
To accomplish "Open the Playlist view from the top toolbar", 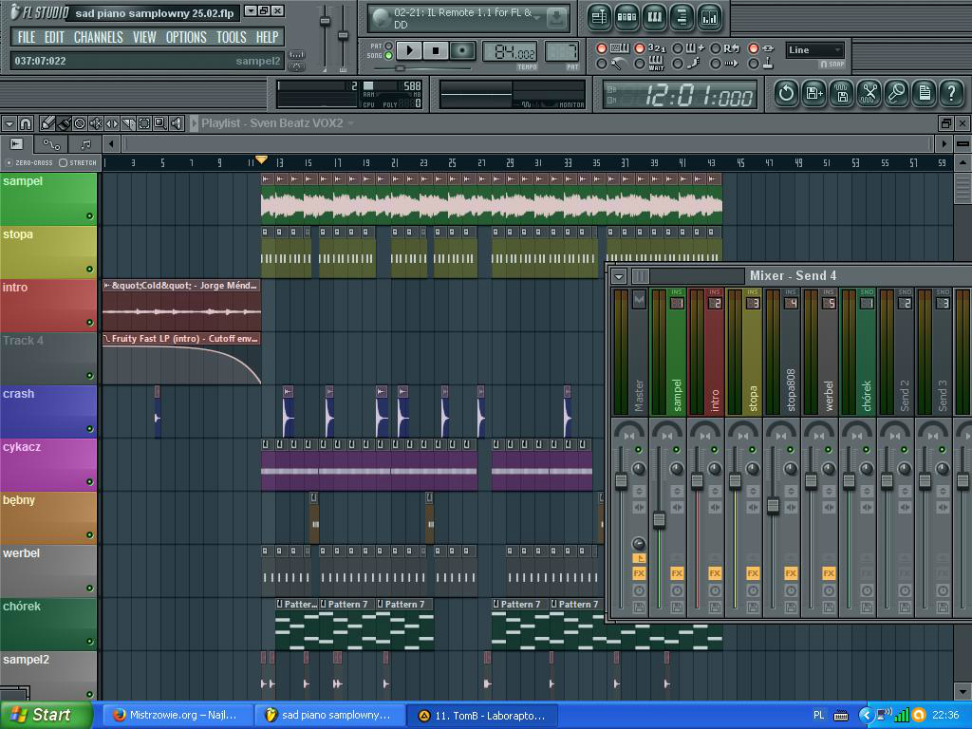I will click(x=599, y=18).
